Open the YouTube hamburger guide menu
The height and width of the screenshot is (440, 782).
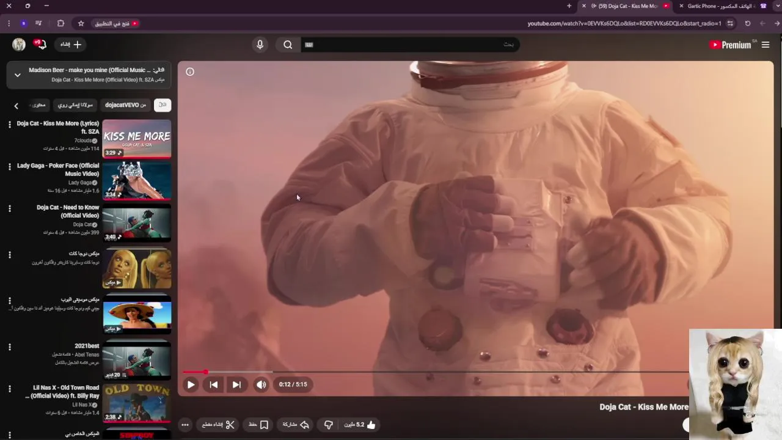click(765, 45)
